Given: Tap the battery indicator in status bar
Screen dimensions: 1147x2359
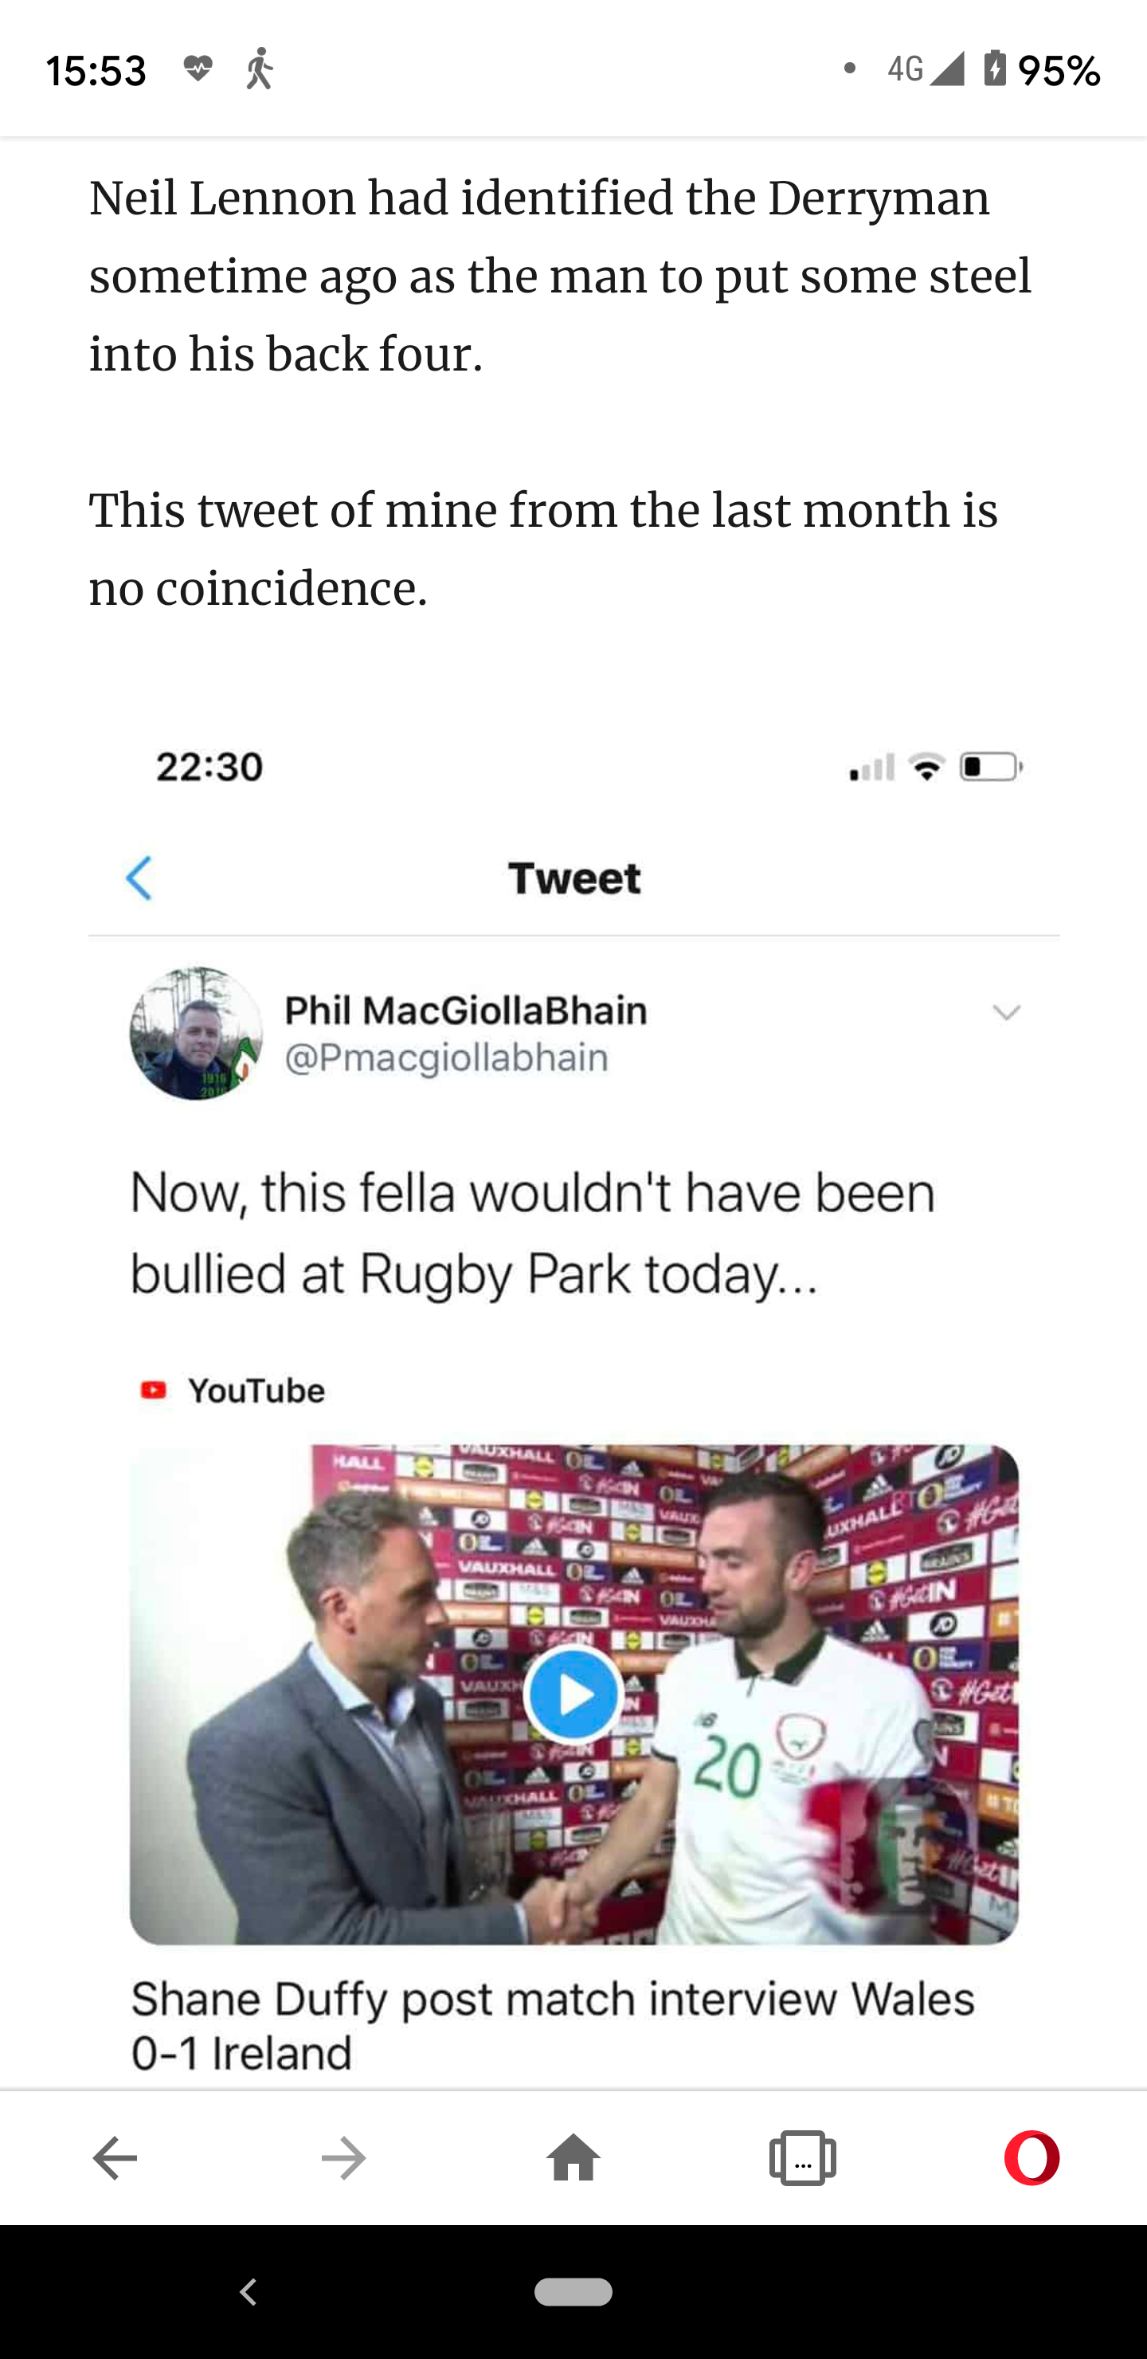Looking at the screenshot, I should tap(995, 69).
